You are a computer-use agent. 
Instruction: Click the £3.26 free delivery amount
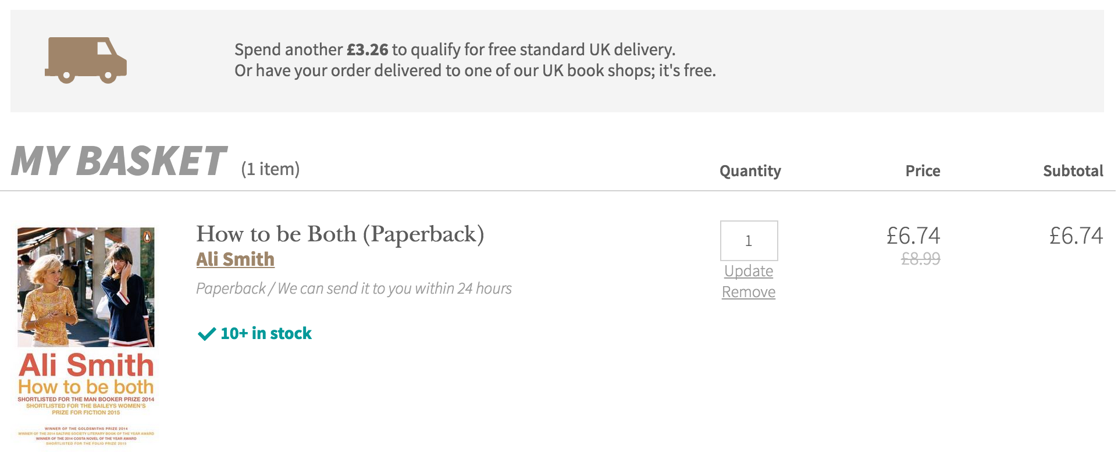[368, 50]
